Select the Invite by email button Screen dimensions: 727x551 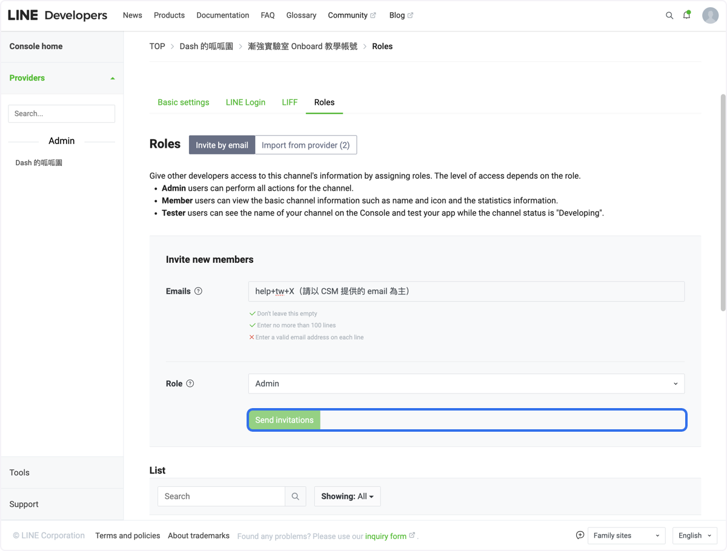[222, 145]
